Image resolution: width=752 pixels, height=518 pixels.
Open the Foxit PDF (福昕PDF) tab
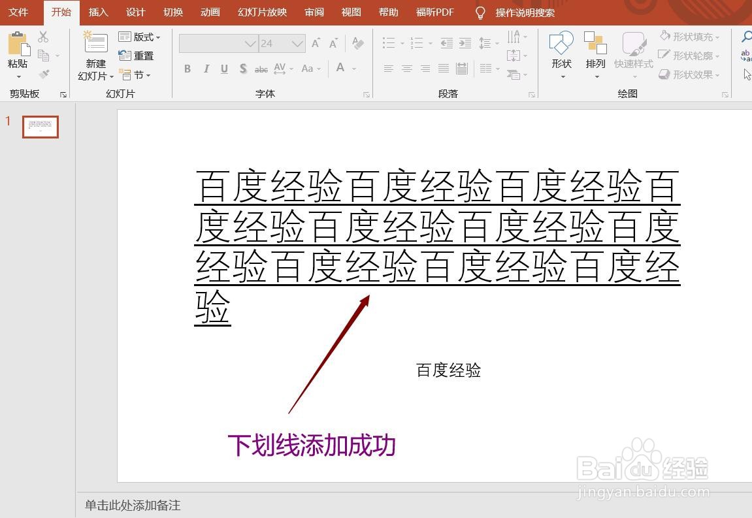pyautogui.click(x=435, y=12)
